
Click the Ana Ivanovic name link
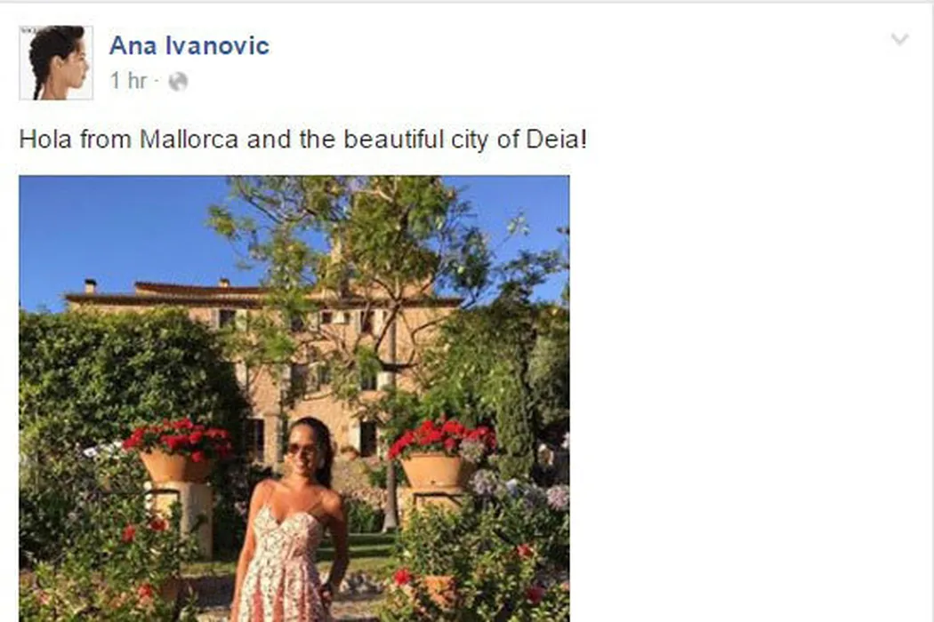(x=189, y=46)
